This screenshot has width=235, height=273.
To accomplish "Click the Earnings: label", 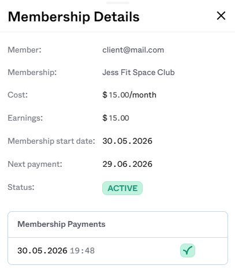I will (25, 118).
